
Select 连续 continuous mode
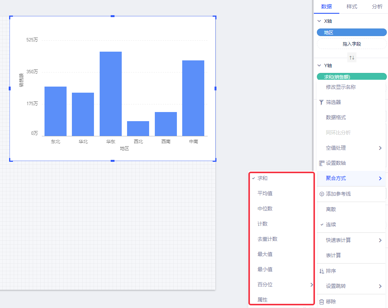[x=331, y=225]
